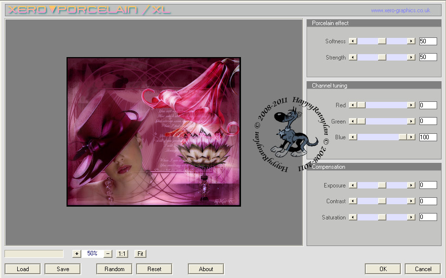Click the Green channel left arrow

point(353,121)
